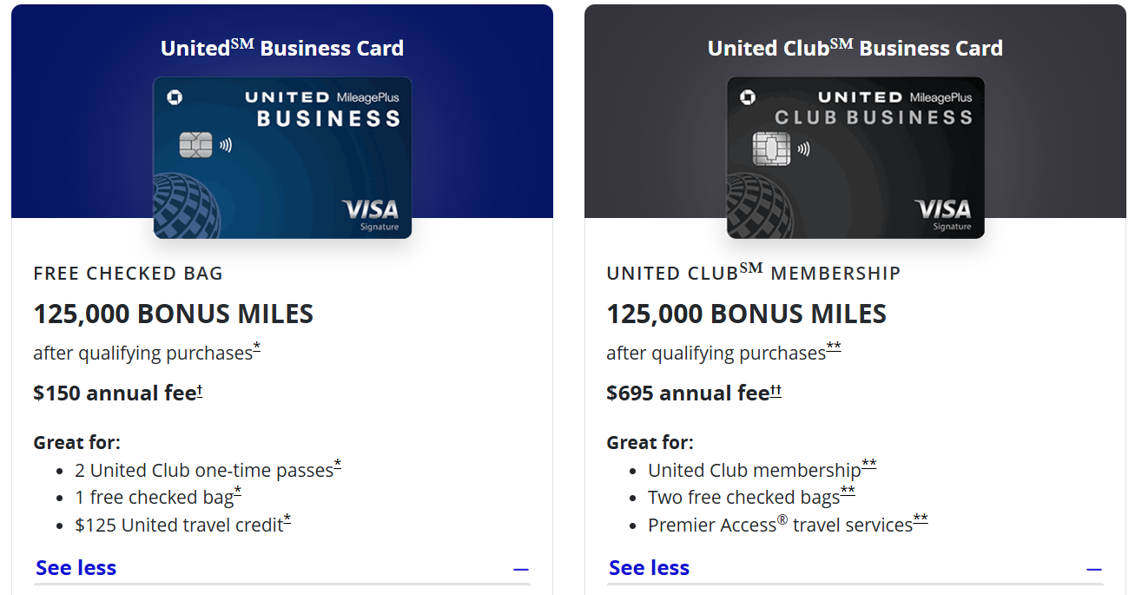Image resolution: width=1142 pixels, height=595 pixels.
Task: Open the $150 annual fee dagger footnote
Action: (x=200, y=391)
